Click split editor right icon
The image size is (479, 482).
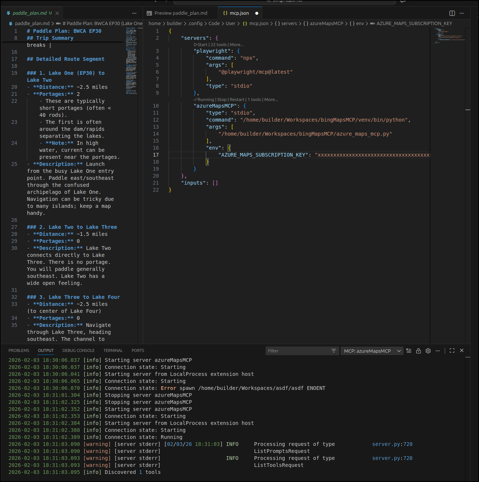click(452, 13)
